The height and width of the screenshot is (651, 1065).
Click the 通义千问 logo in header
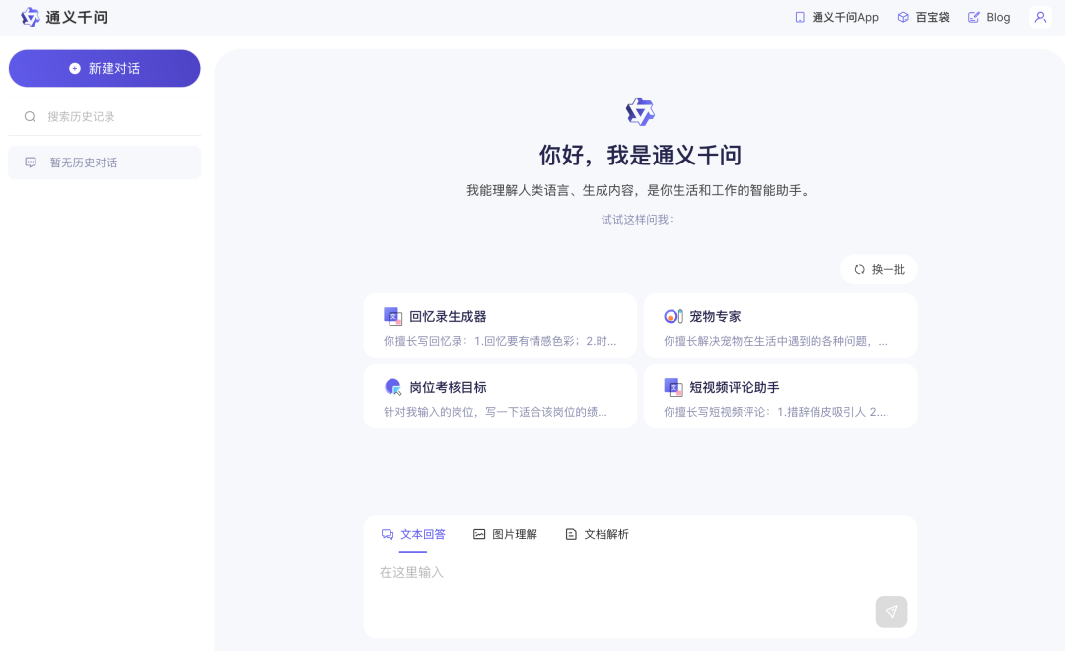(x=64, y=17)
